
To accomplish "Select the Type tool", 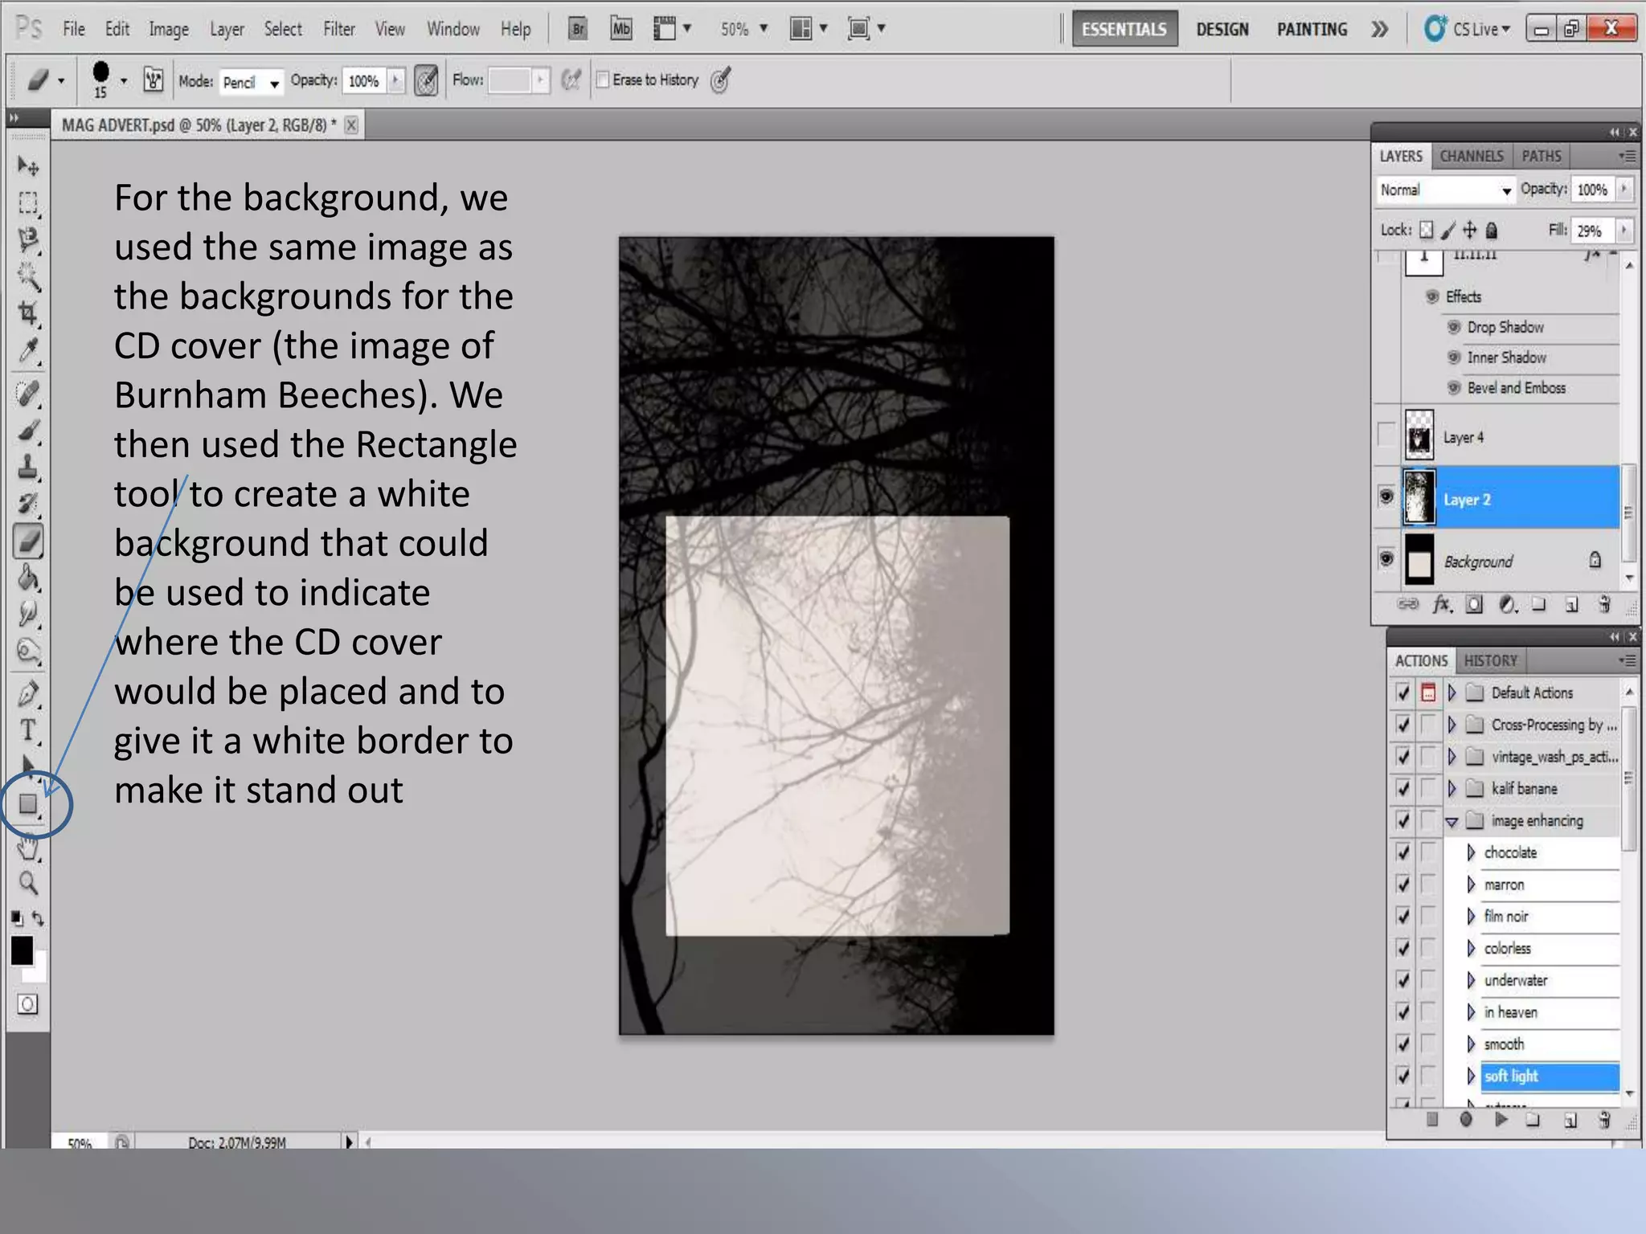I will tap(28, 730).
